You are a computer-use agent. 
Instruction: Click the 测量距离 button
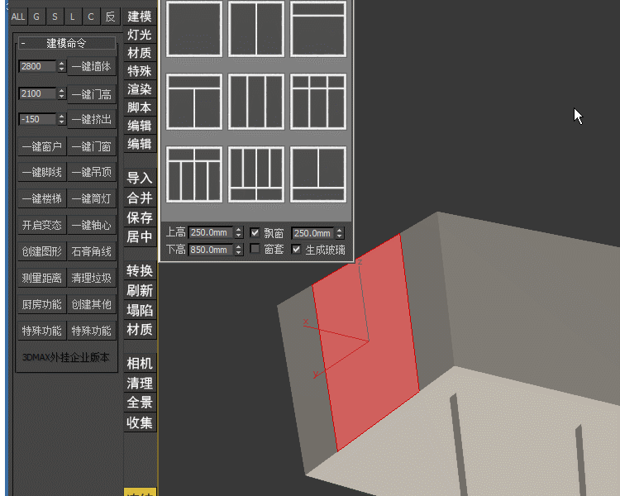(x=42, y=278)
